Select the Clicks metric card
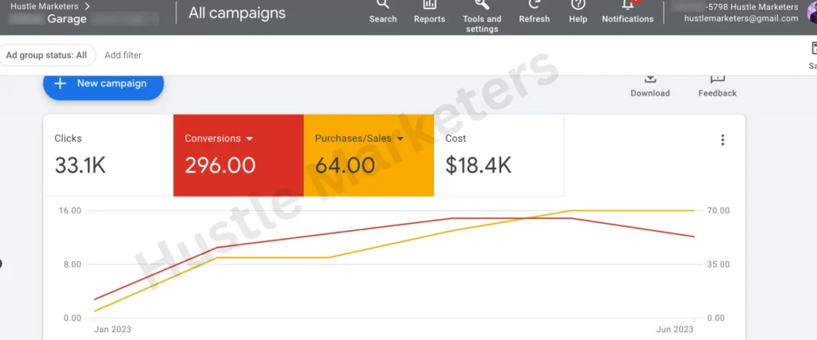This screenshot has height=340, width=817. click(108, 155)
